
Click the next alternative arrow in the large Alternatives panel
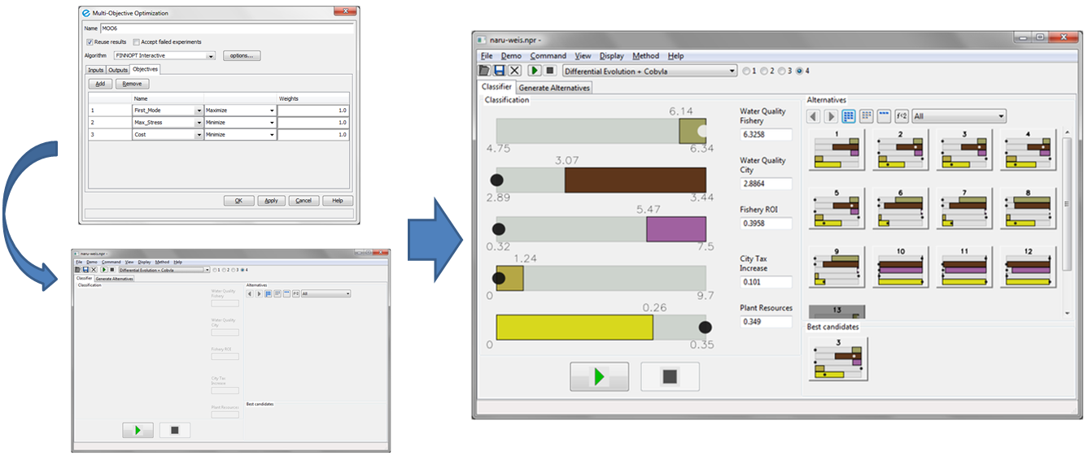831,116
